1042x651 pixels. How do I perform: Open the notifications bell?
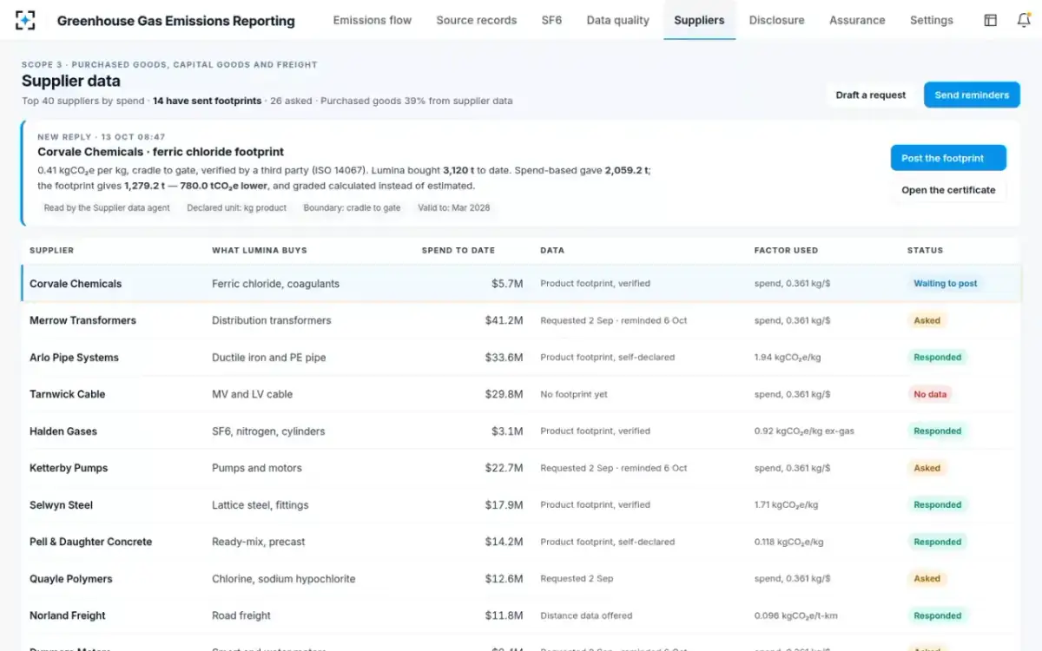[x=1024, y=20]
